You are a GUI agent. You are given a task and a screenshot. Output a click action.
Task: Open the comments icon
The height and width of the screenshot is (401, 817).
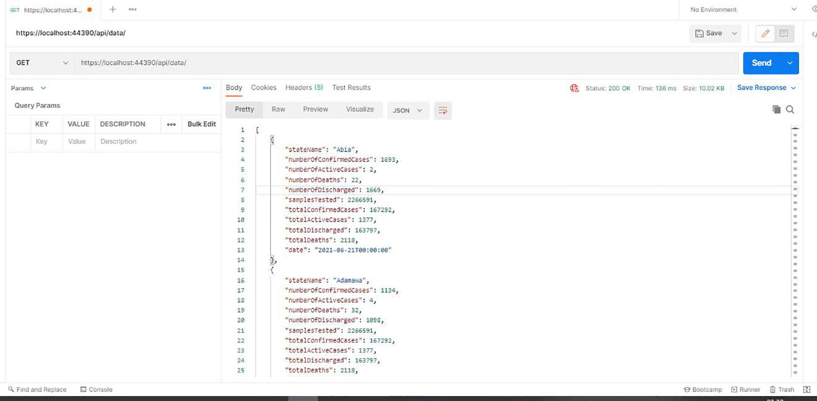(x=784, y=33)
